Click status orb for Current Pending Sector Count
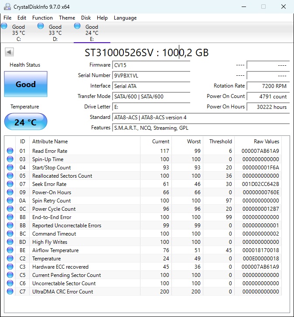Image resolution: width=294 pixels, height=317 pixels. point(10,275)
